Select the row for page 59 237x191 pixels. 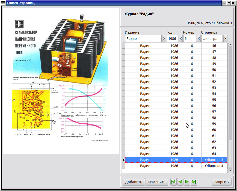pos(174,124)
